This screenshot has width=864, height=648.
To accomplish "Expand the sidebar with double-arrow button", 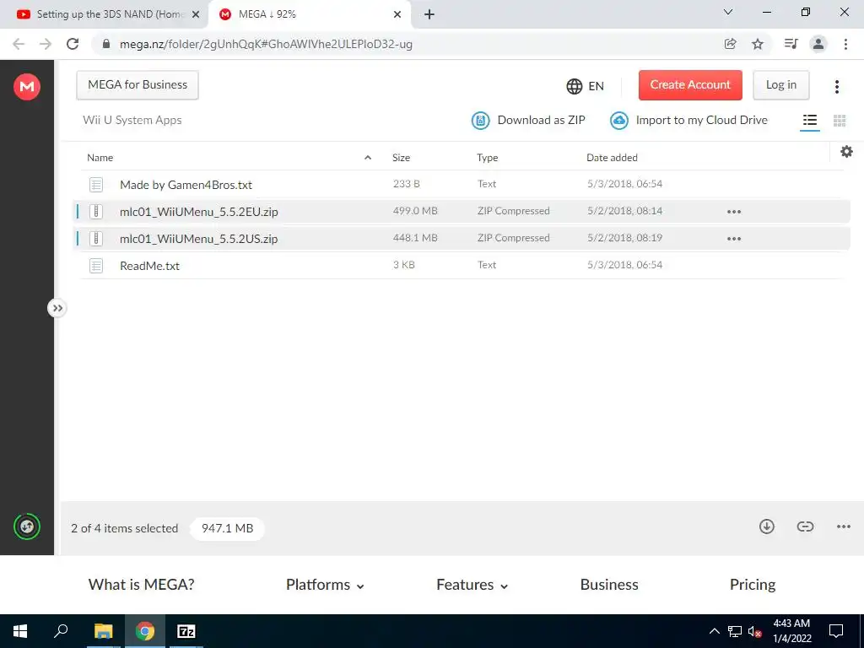I will (x=57, y=308).
